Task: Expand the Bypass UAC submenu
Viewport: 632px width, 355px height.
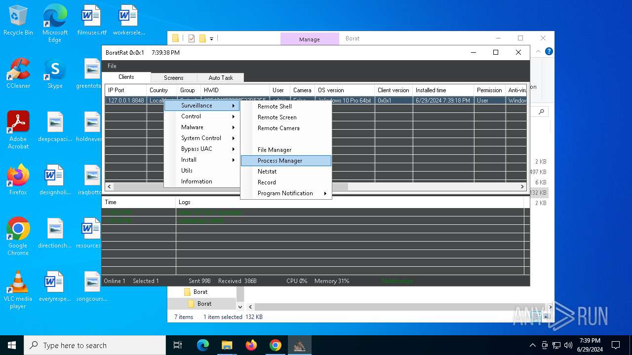Action: 201,149
